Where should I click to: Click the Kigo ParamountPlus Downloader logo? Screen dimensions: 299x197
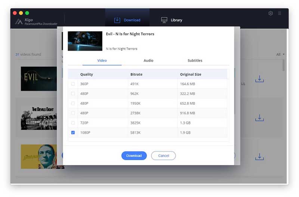(36, 22)
